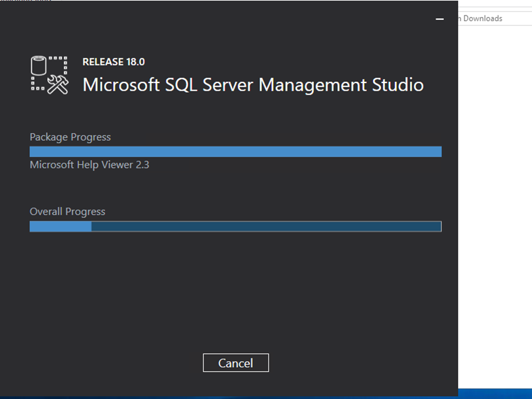Select the 'Microsoft Help Viewer 2.3' text
Image resolution: width=532 pixels, height=399 pixels.
tap(89, 164)
